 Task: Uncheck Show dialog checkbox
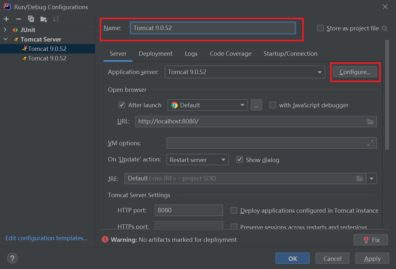(x=240, y=160)
